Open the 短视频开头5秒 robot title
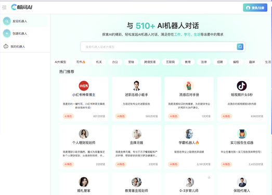272x195 pixels. [x=242, y=95]
